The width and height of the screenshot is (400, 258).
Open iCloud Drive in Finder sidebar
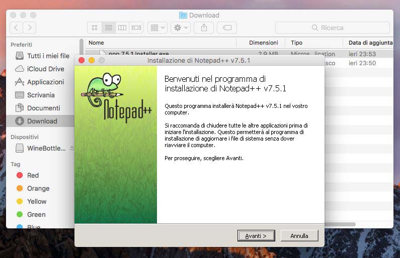pos(40,69)
